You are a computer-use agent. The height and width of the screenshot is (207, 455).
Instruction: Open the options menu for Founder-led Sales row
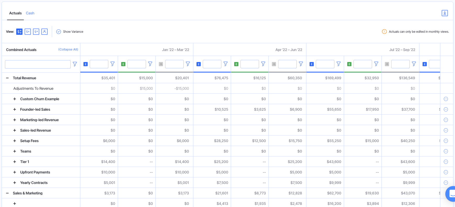point(446,109)
